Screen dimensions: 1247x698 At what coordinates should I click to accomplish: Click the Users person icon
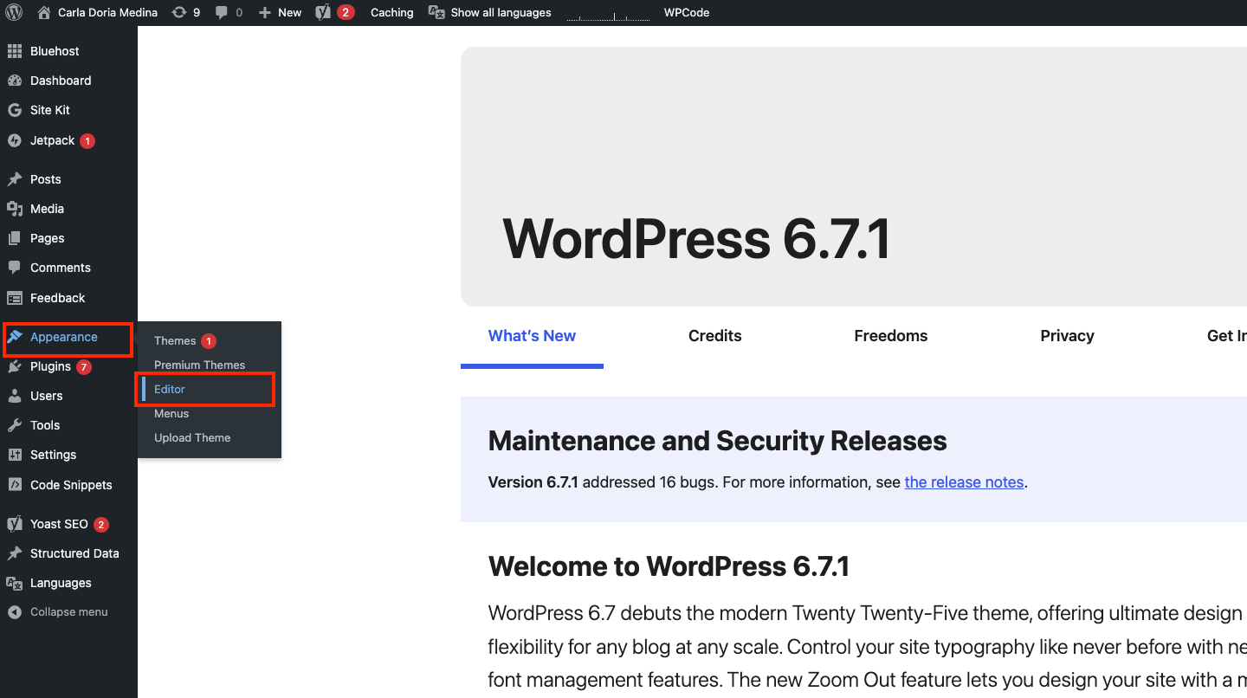[15, 396]
